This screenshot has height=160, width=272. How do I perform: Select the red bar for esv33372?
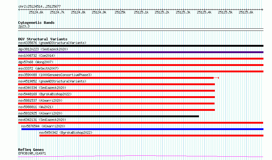[x=141, y=71]
